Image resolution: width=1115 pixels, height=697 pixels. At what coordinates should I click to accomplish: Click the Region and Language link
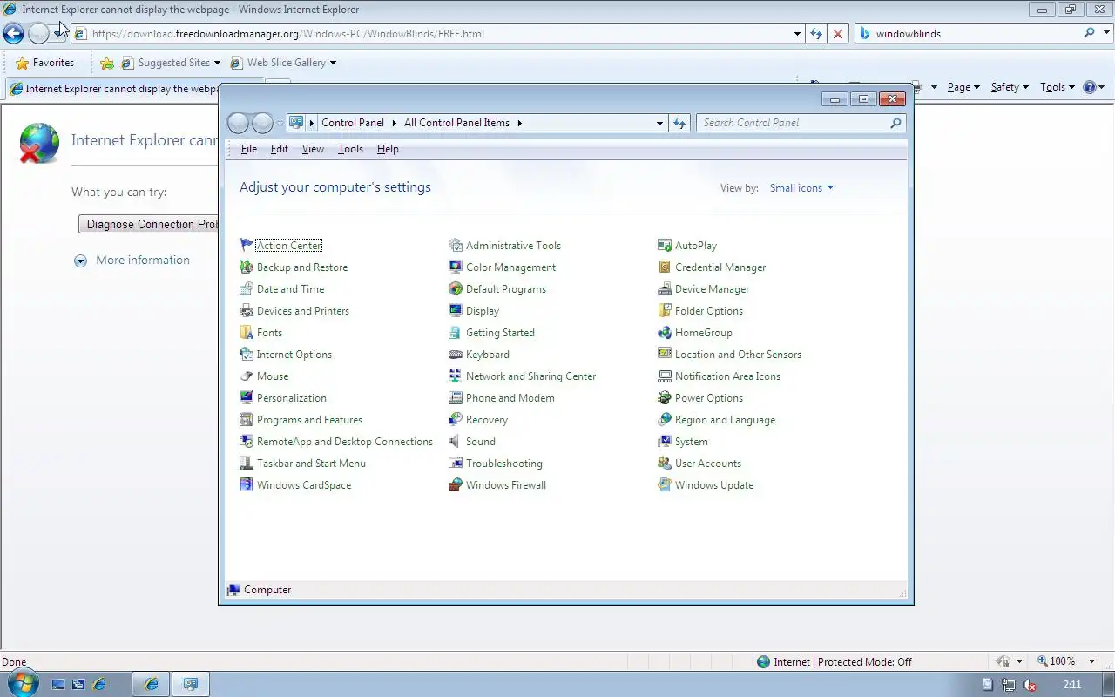725,420
